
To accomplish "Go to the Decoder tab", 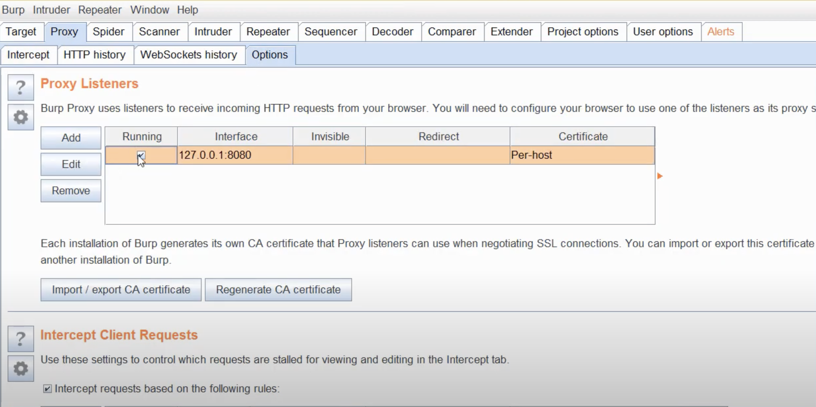I will coord(392,32).
